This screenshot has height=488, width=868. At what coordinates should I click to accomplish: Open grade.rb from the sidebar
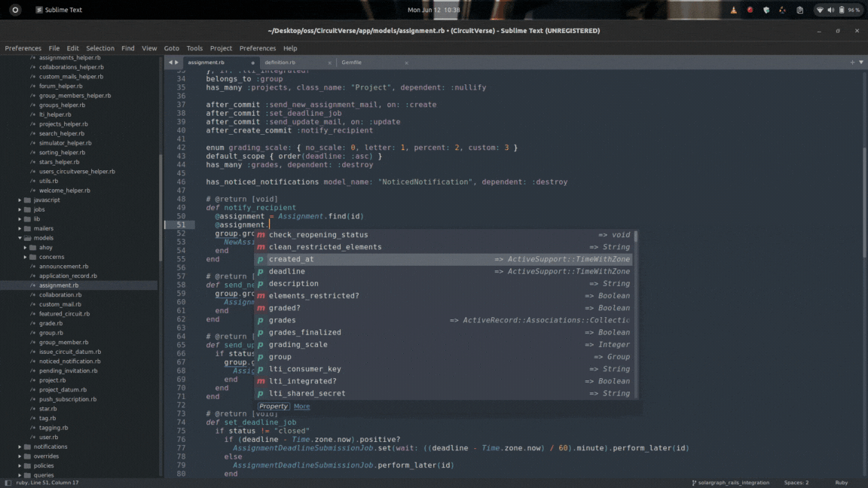(51, 323)
